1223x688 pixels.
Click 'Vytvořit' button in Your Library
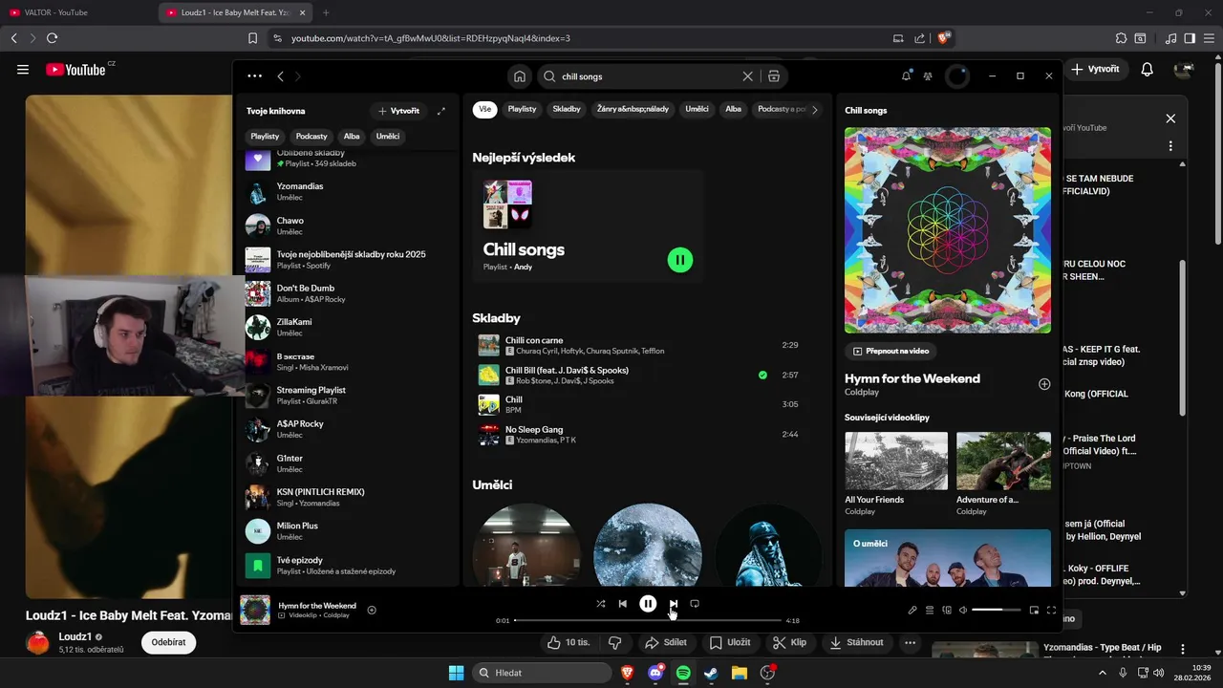(398, 111)
